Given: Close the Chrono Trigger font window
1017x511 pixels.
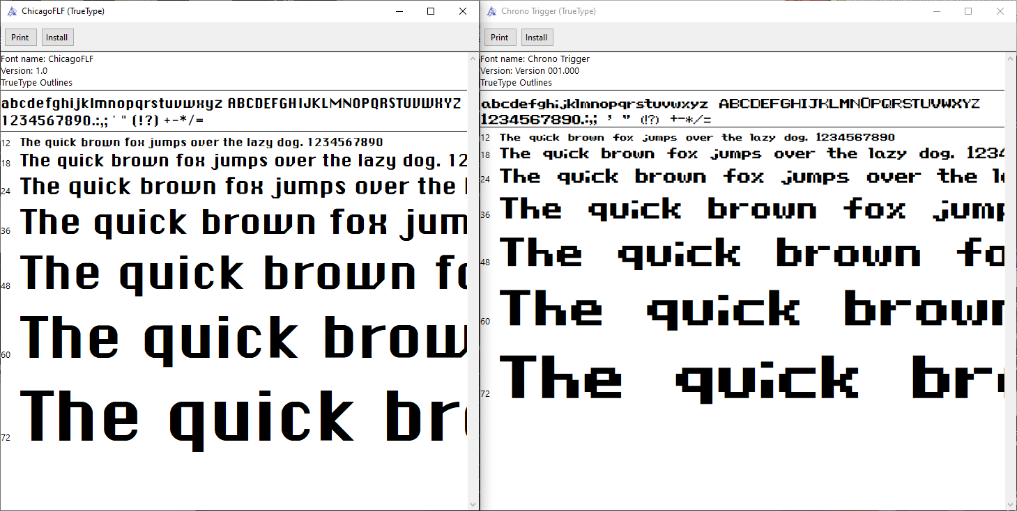Looking at the screenshot, I should (1000, 11).
